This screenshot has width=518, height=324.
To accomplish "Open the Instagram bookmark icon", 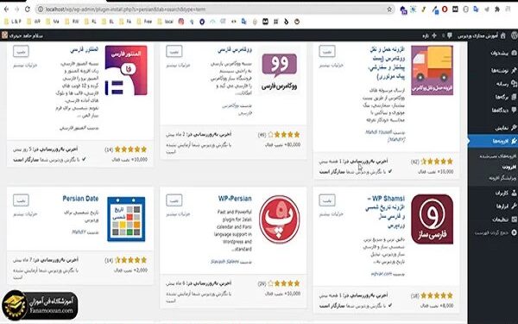I will pyautogui.click(x=181, y=22).
